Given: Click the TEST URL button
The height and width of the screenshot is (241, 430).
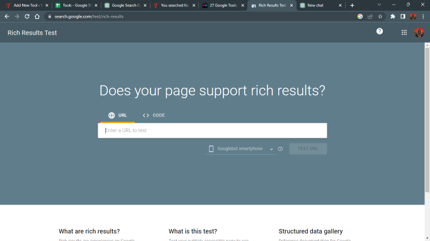Looking at the screenshot, I should [308, 149].
